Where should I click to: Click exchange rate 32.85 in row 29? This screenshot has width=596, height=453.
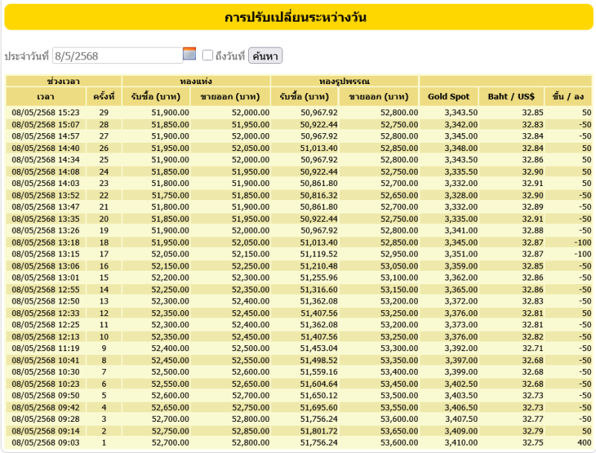tap(533, 112)
